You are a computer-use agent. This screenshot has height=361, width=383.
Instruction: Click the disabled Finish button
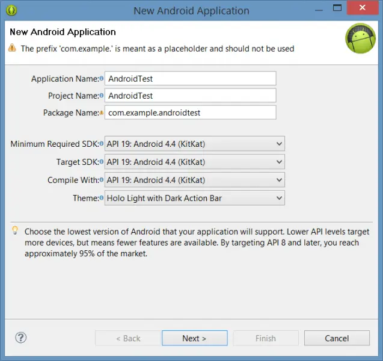click(x=265, y=338)
